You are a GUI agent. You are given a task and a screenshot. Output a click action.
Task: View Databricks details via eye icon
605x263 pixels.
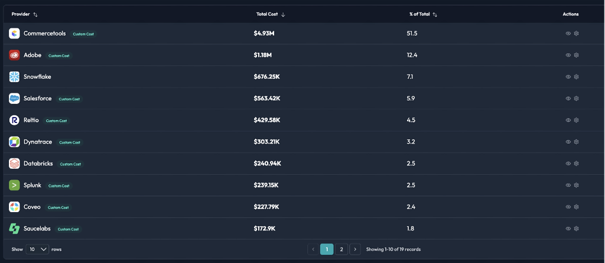[568, 163]
